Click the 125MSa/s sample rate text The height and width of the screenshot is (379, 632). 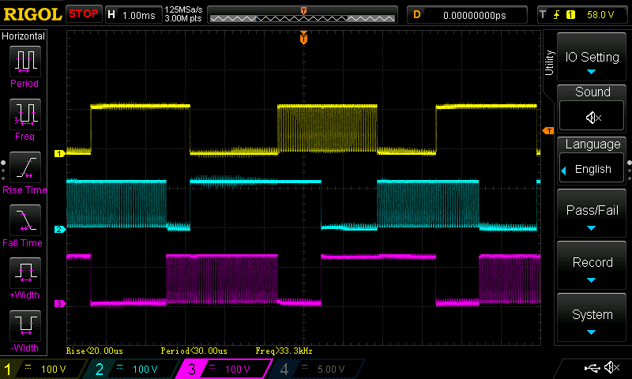coord(183,10)
